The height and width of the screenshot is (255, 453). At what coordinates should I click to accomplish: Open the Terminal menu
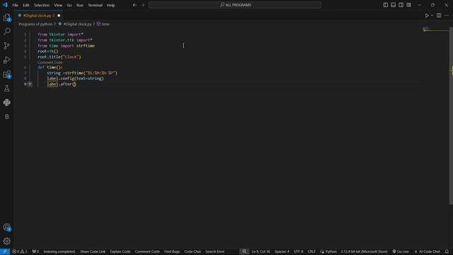(95, 5)
